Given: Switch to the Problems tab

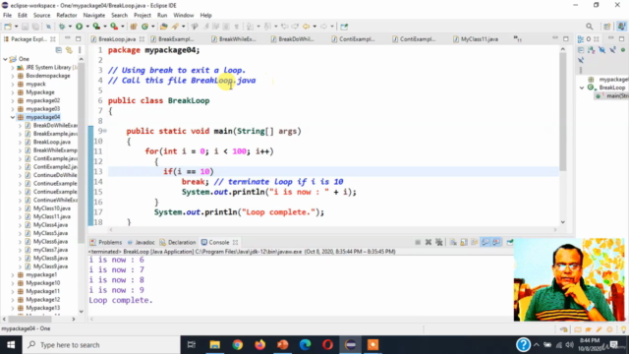Looking at the screenshot, I should [106, 243].
